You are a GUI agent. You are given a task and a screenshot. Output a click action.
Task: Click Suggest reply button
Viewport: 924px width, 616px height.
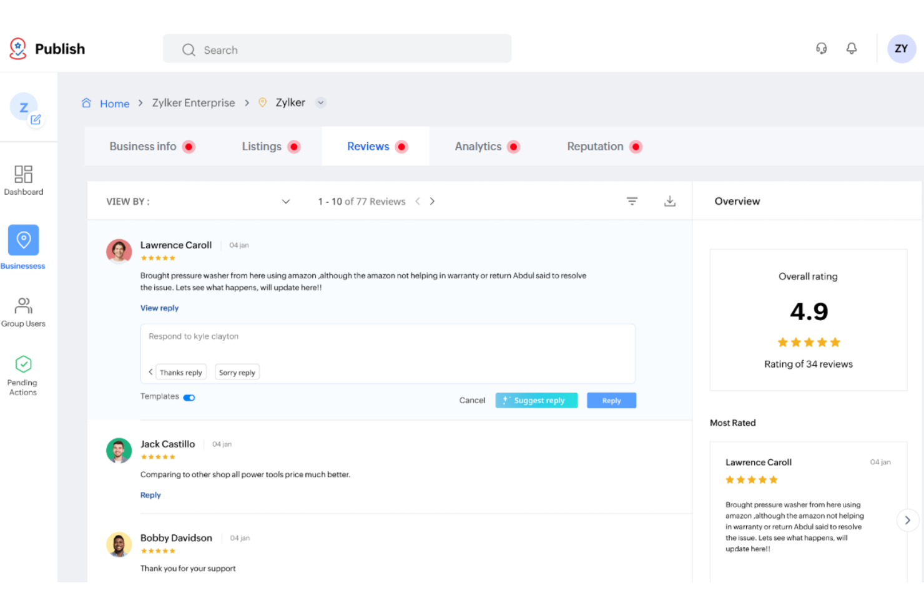536,400
